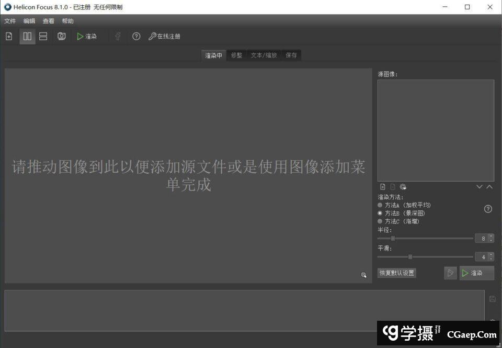Click the 半径 value spinner arrows
The width and height of the screenshot is (502, 348).
click(x=491, y=238)
